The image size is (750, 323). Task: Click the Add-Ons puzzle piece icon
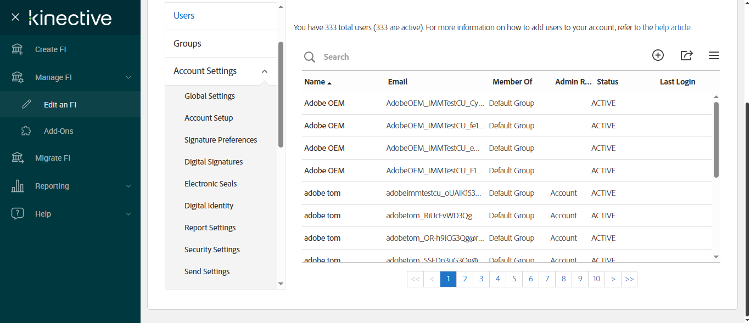(26, 131)
